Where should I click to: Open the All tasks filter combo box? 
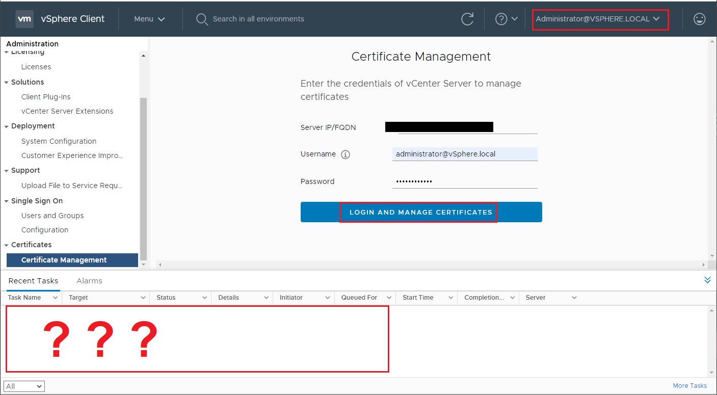(24, 386)
